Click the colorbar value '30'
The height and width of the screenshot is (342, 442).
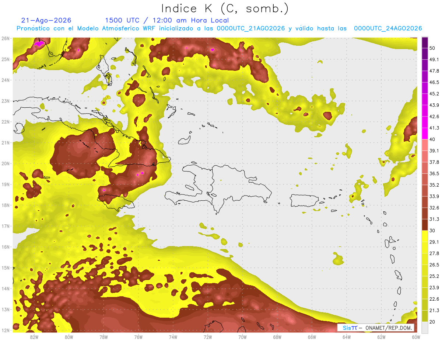point(433,231)
